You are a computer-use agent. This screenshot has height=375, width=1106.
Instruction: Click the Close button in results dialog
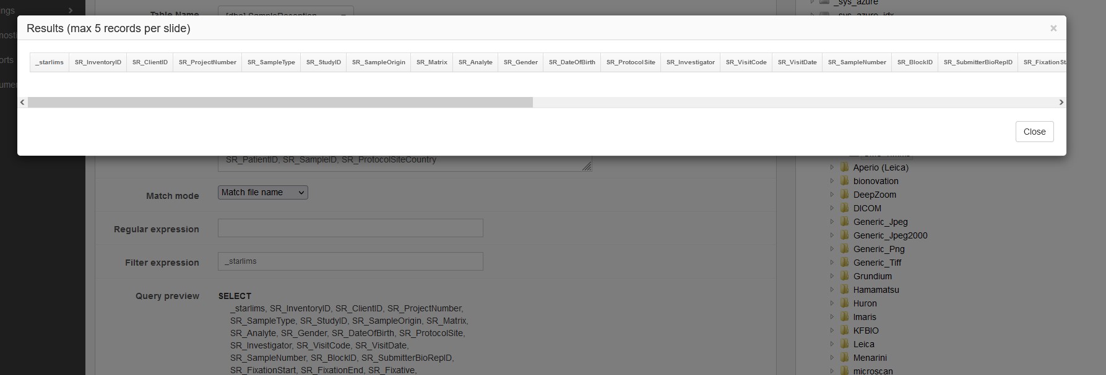tap(1034, 132)
